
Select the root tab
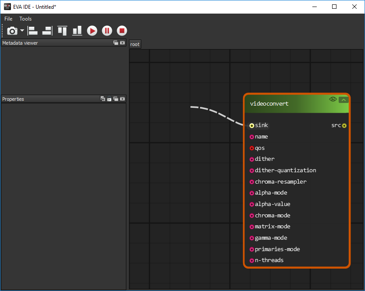pos(135,44)
